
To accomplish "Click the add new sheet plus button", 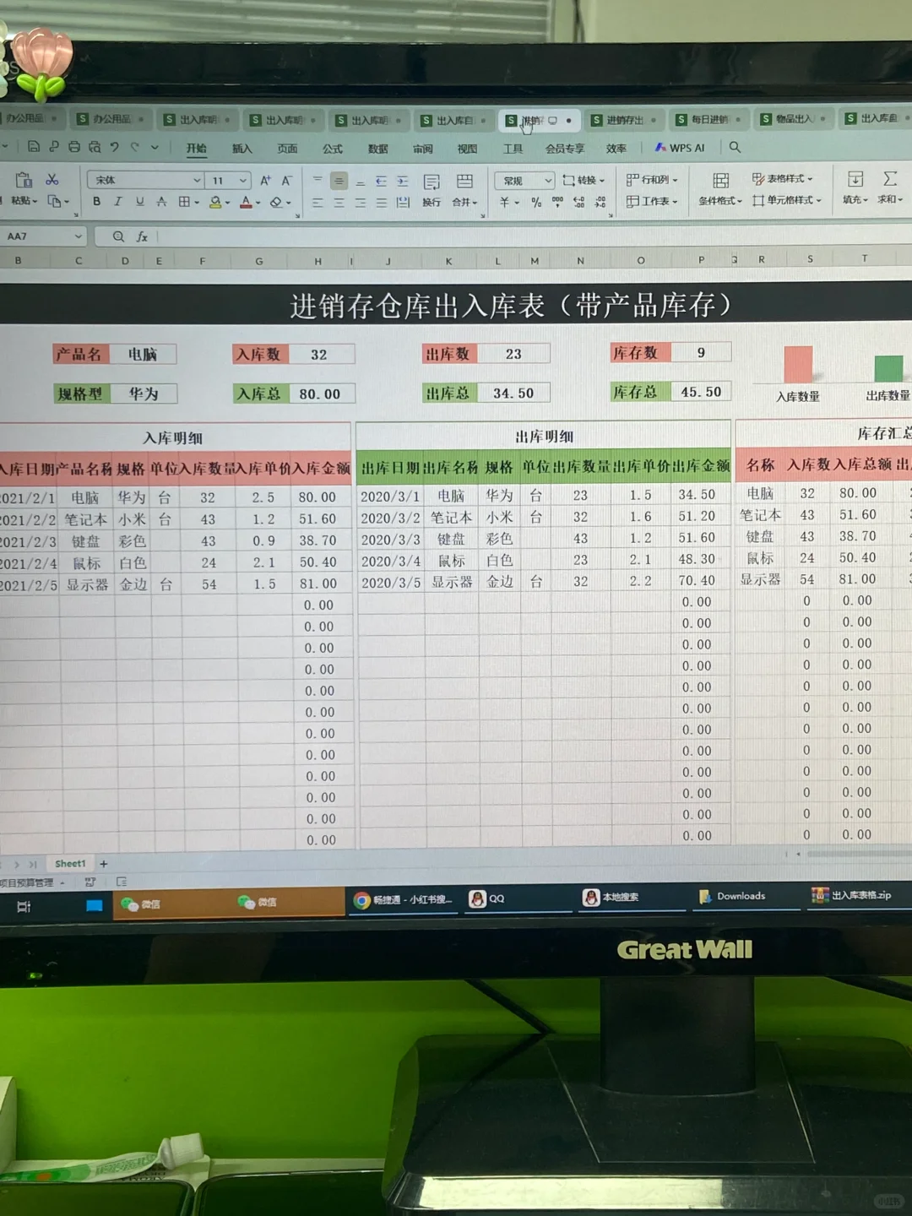I will (104, 864).
